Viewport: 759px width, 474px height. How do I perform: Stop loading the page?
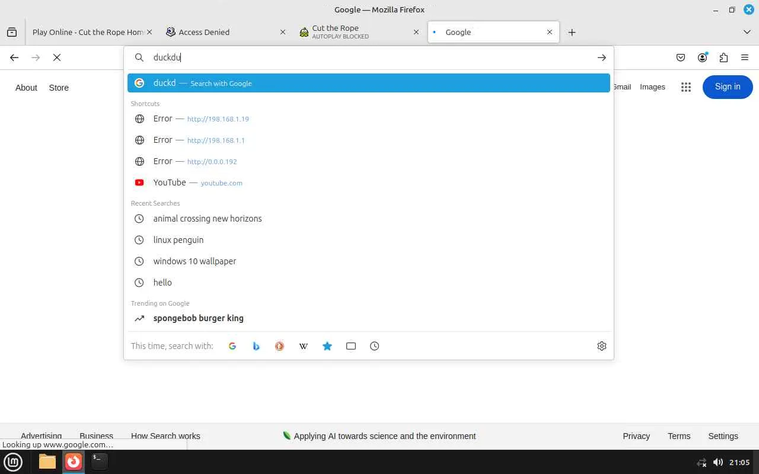coord(57,57)
